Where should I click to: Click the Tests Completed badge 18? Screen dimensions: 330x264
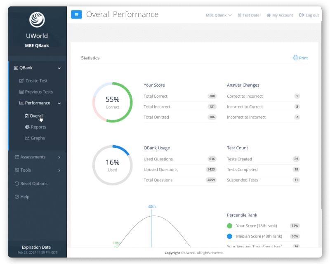pos(296,170)
